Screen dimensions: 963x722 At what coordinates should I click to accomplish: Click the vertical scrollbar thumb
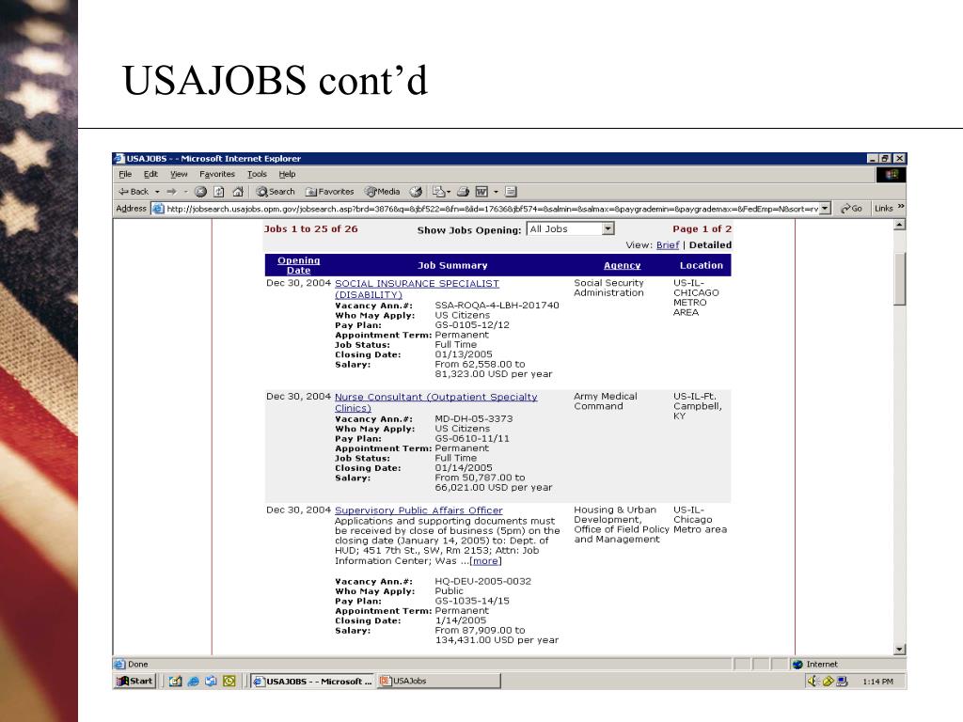pos(900,278)
